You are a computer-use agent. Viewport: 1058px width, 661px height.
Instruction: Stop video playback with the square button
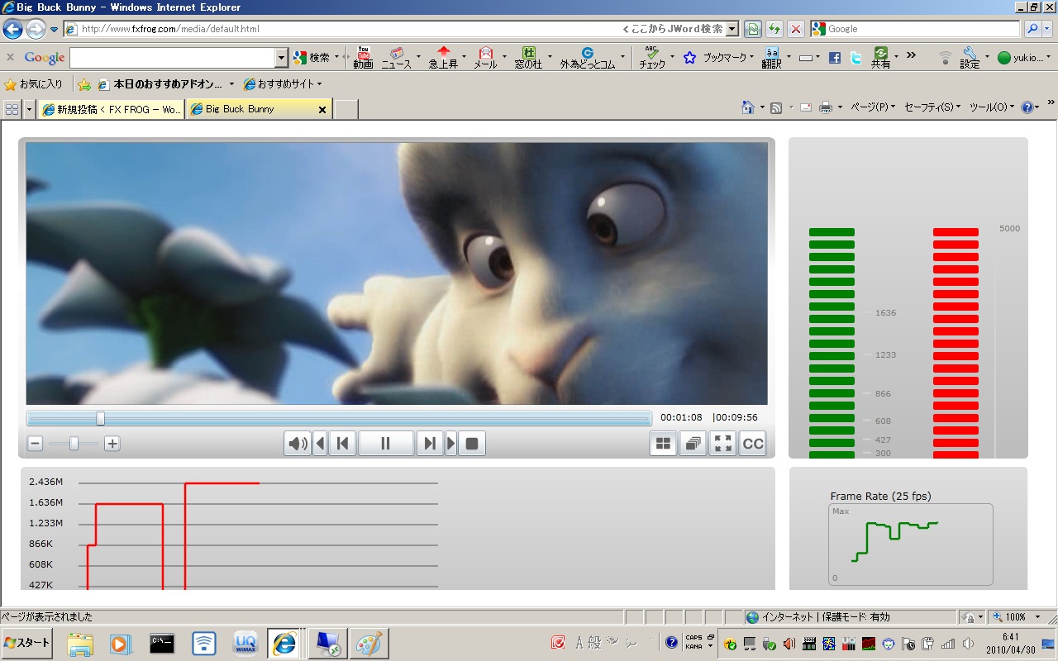point(472,444)
